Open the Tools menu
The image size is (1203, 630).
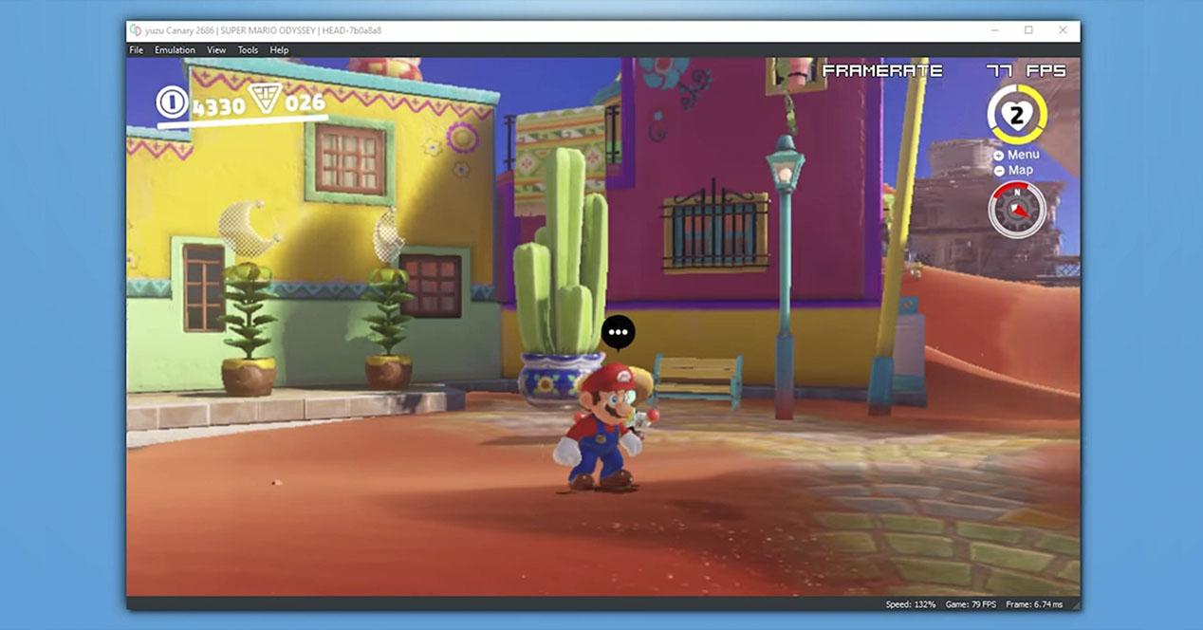(248, 50)
